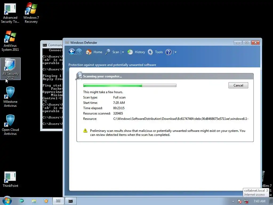Click the Scan magnifying glass icon

click(108, 52)
